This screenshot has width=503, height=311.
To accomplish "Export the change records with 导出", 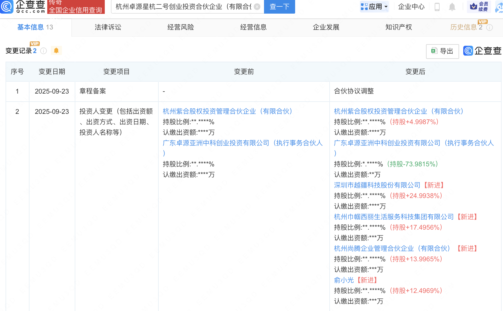I will [x=442, y=51].
